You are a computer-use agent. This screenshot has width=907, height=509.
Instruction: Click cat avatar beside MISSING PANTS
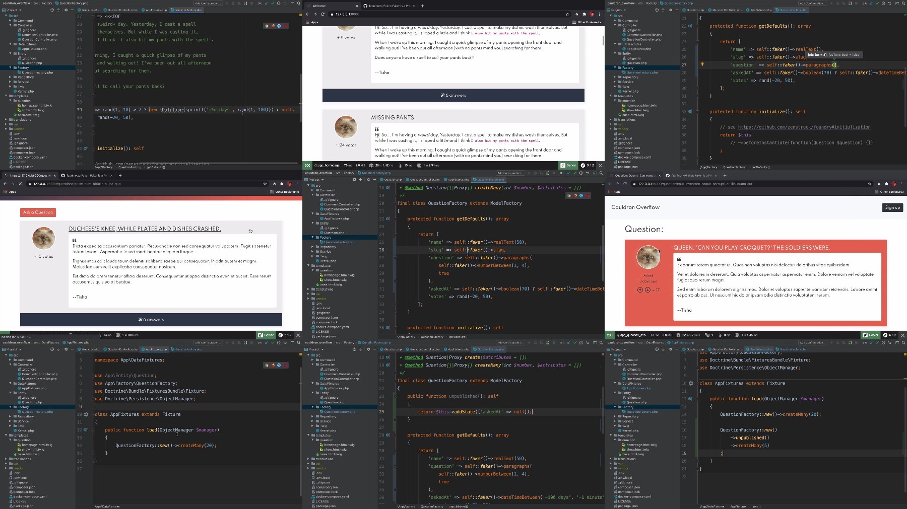tap(346, 127)
